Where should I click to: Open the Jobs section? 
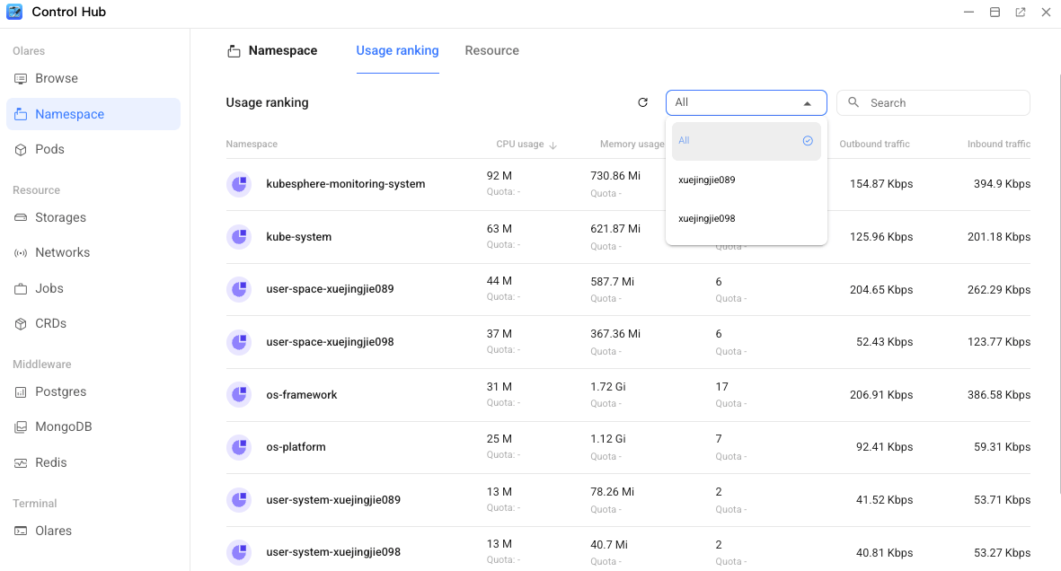(51, 288)
